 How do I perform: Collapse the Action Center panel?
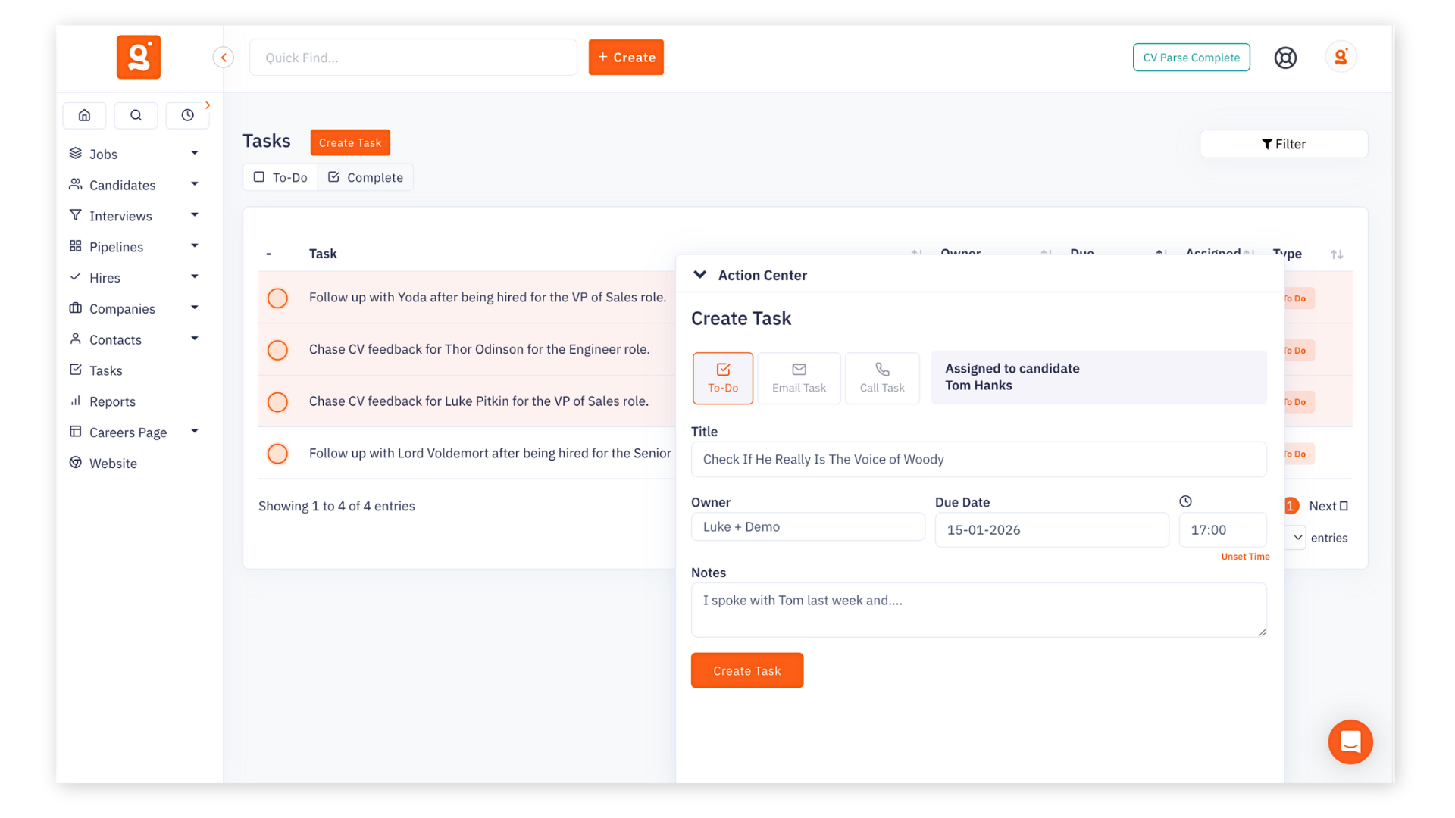(x=699, y=275)
